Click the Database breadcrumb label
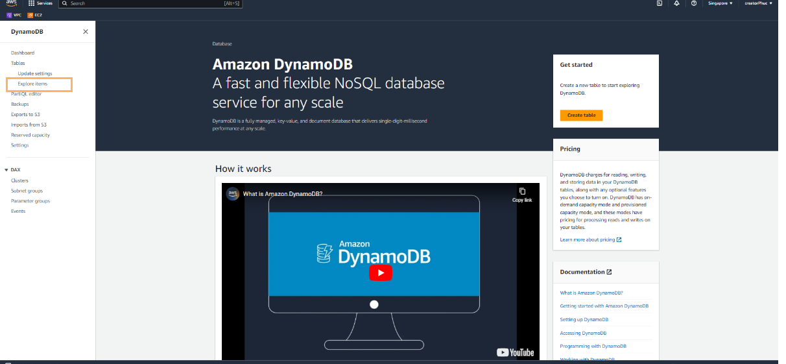786x364 pixels. click(x=222, y=43)
